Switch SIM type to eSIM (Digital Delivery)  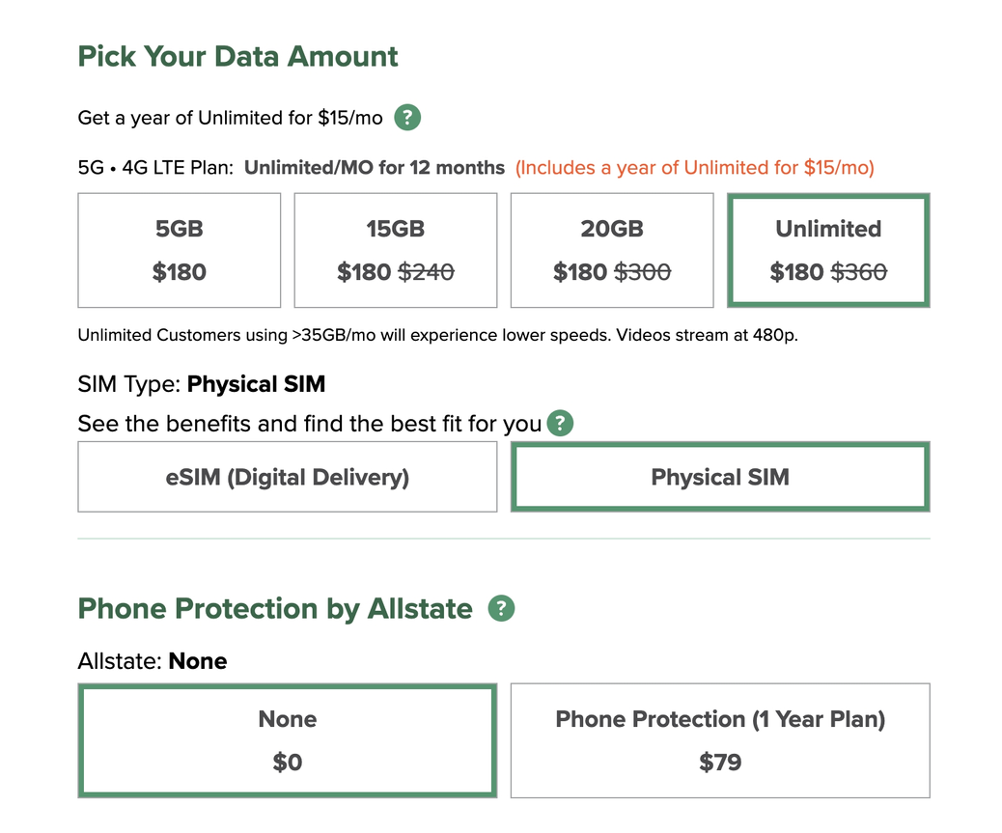click(x=288, y=477)
